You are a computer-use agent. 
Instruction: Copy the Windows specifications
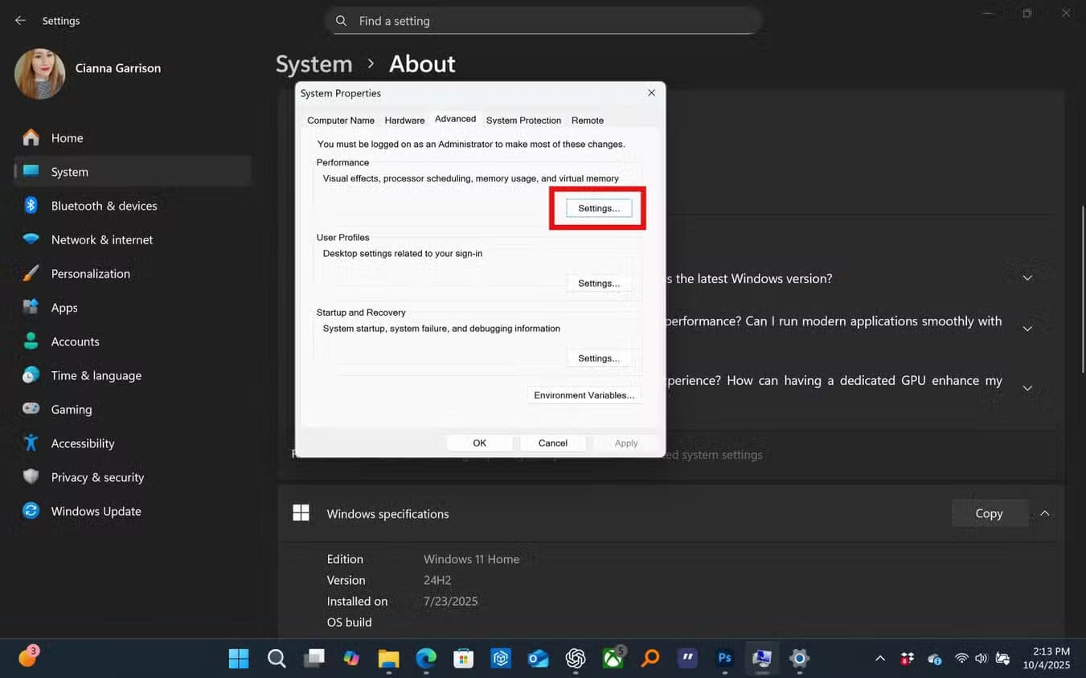989,513
